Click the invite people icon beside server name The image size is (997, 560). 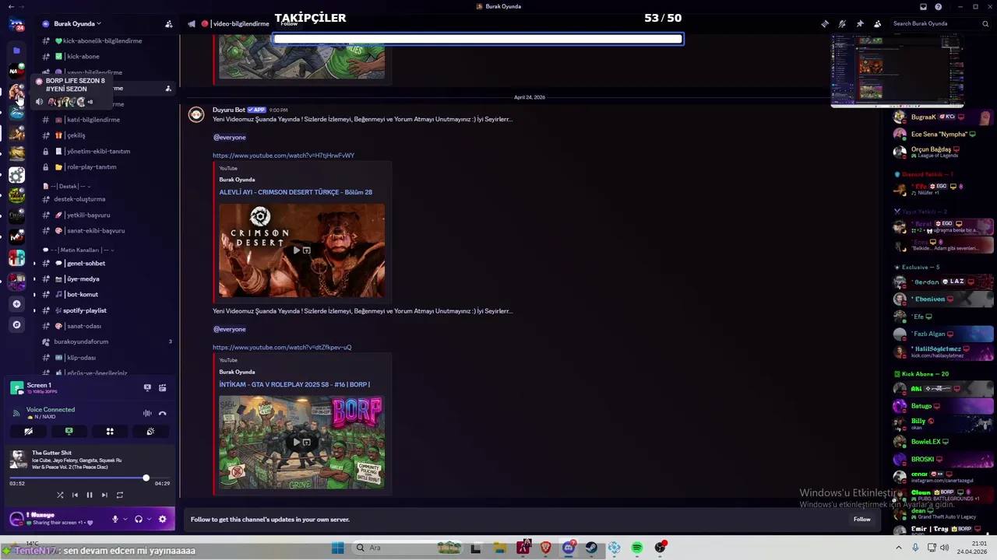point(168,24)
